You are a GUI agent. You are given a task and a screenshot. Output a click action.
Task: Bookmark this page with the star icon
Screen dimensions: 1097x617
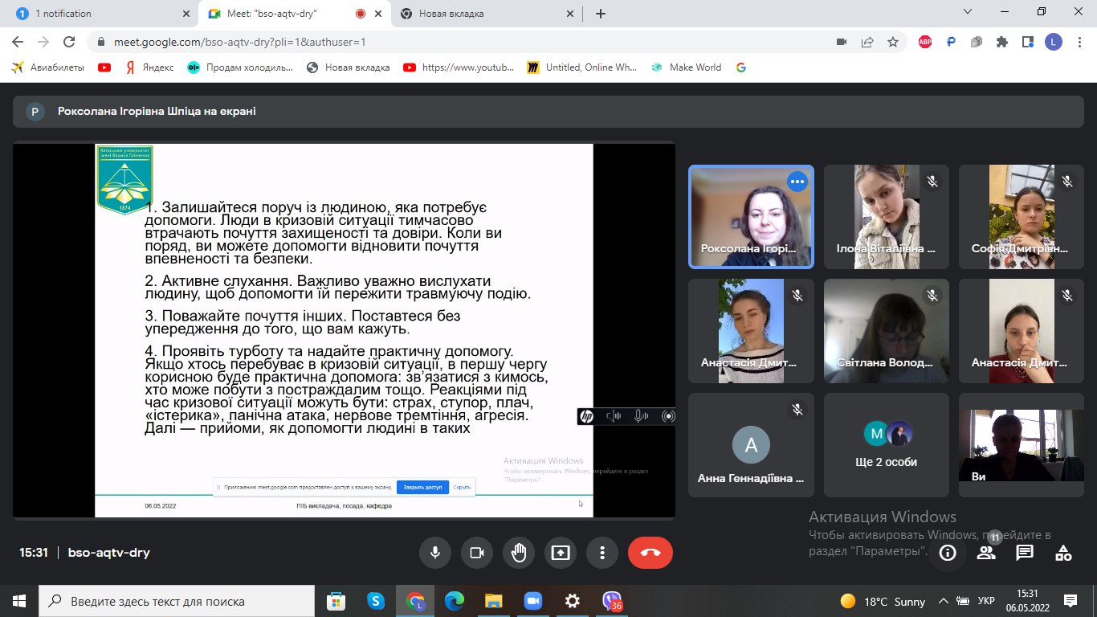click(892, 42)
